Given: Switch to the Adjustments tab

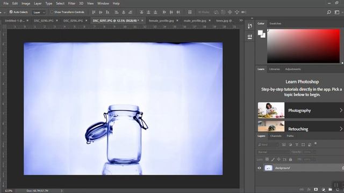Looking at the screenshot, I should [293, 69].
